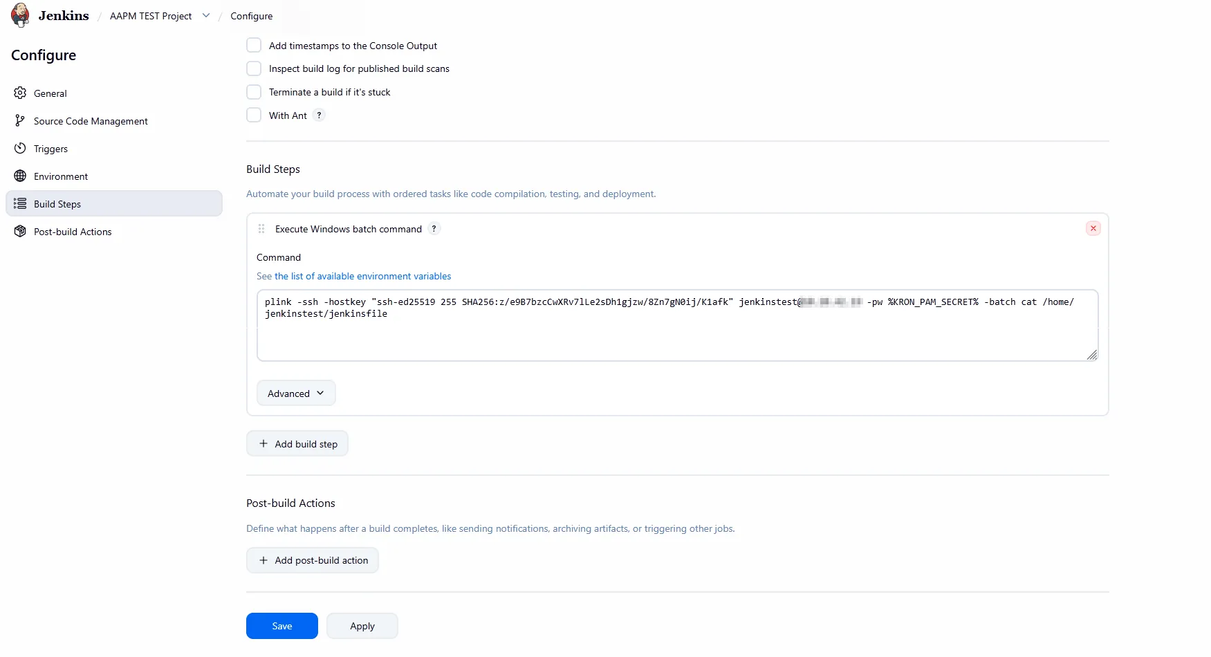1211x657 pixels.
Task: Click the Source Code Management branch icon
Action: pyautogui.click(x=20, y=120)
